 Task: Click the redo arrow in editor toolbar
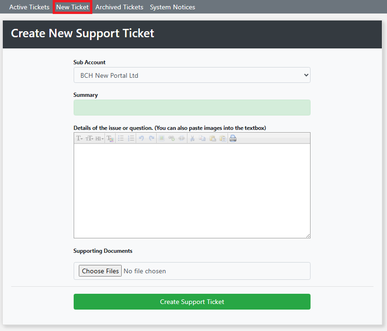152,138
